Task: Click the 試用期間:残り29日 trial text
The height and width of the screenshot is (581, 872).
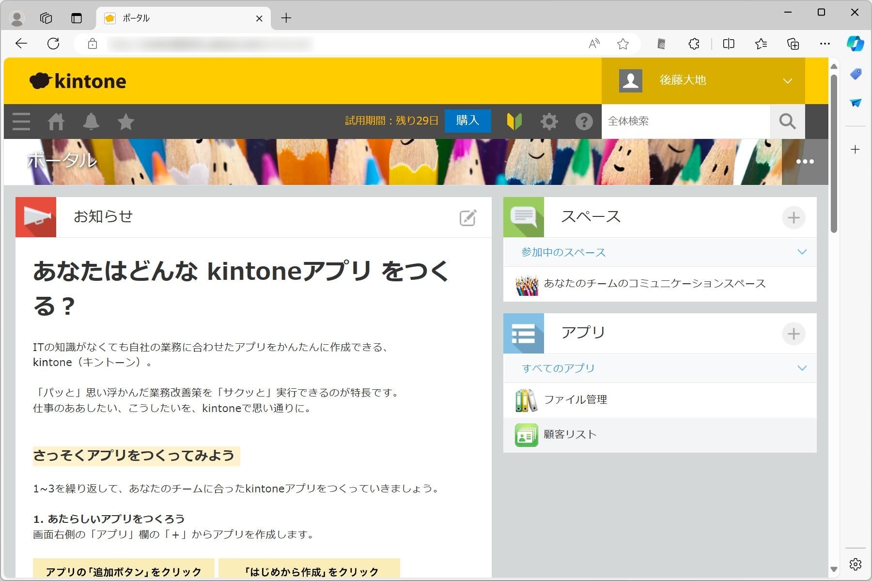Action: [x=391, y=121]
